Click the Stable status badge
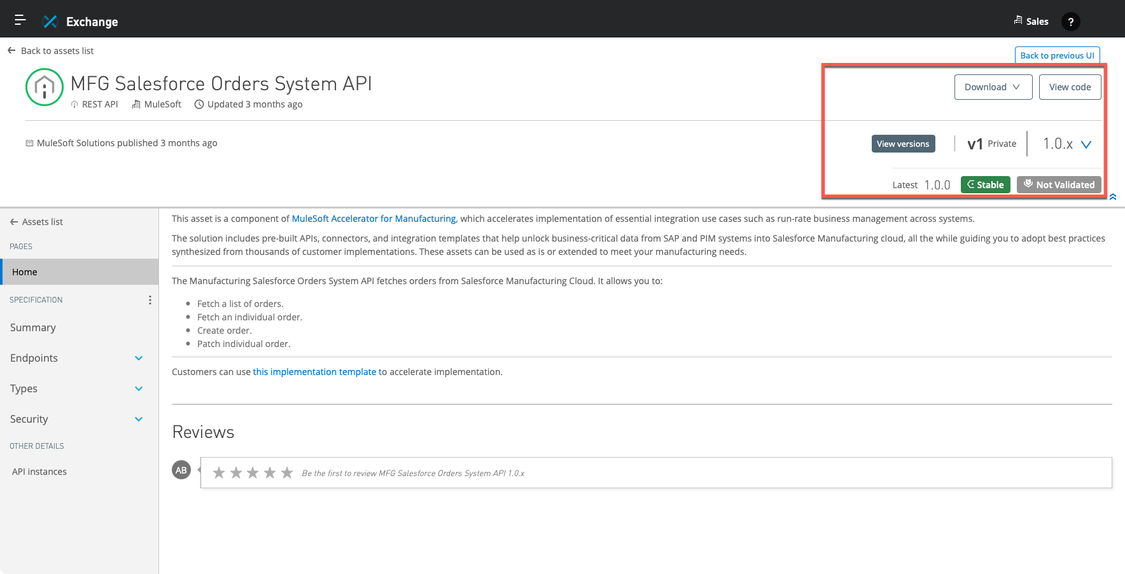1125x574 pixels. [985, 184]
